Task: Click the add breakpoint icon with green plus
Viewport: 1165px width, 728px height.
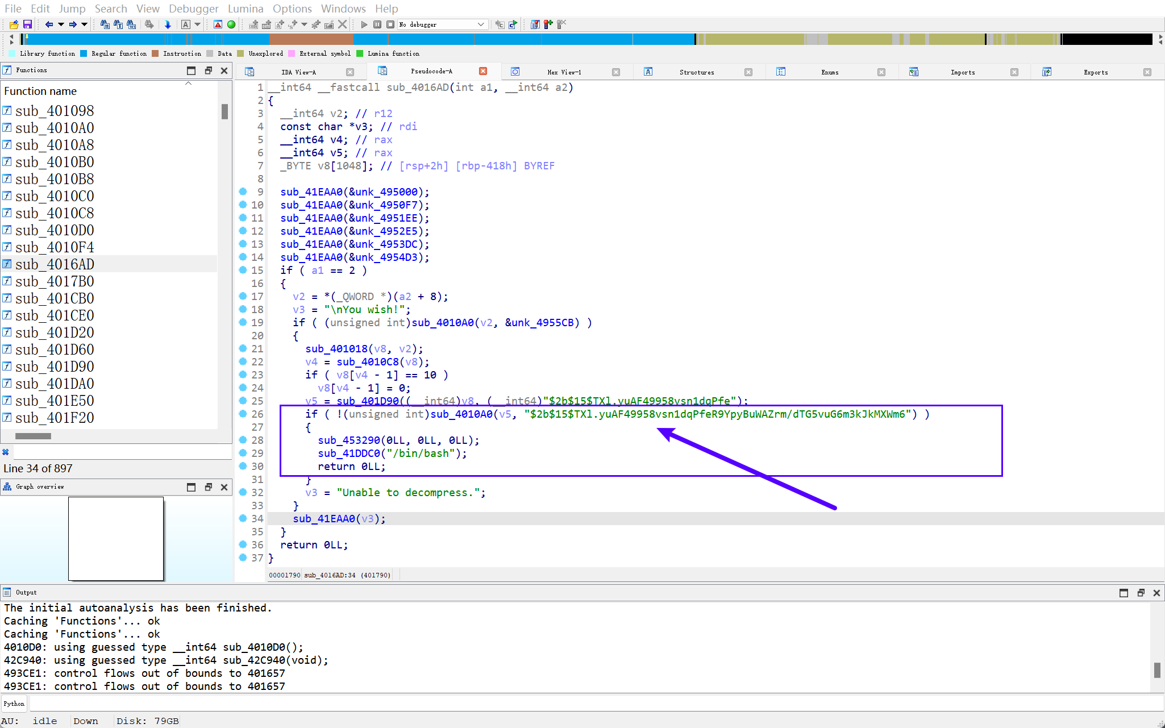Action: (548, 24)
